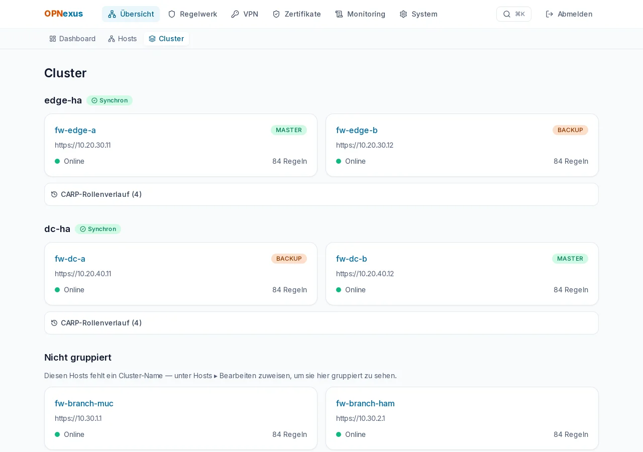The width and height of the screenshot is (643, 452).
Task: Select the Cluster sub-tab
Action: tap(166, 39)
